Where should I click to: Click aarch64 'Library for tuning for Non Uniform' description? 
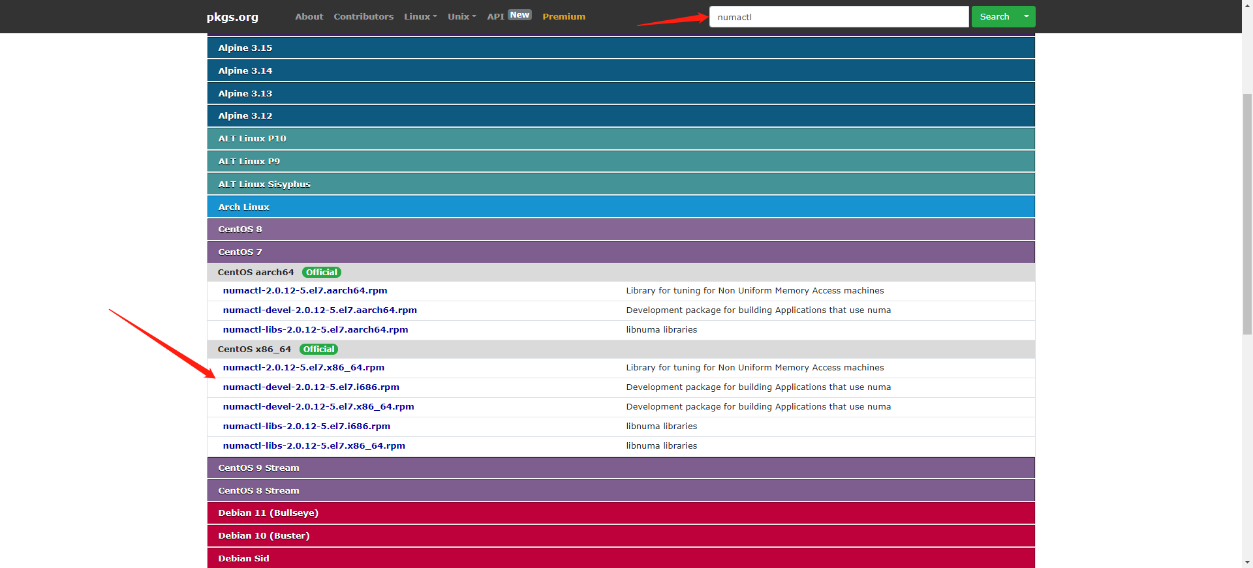click(755, 291)
